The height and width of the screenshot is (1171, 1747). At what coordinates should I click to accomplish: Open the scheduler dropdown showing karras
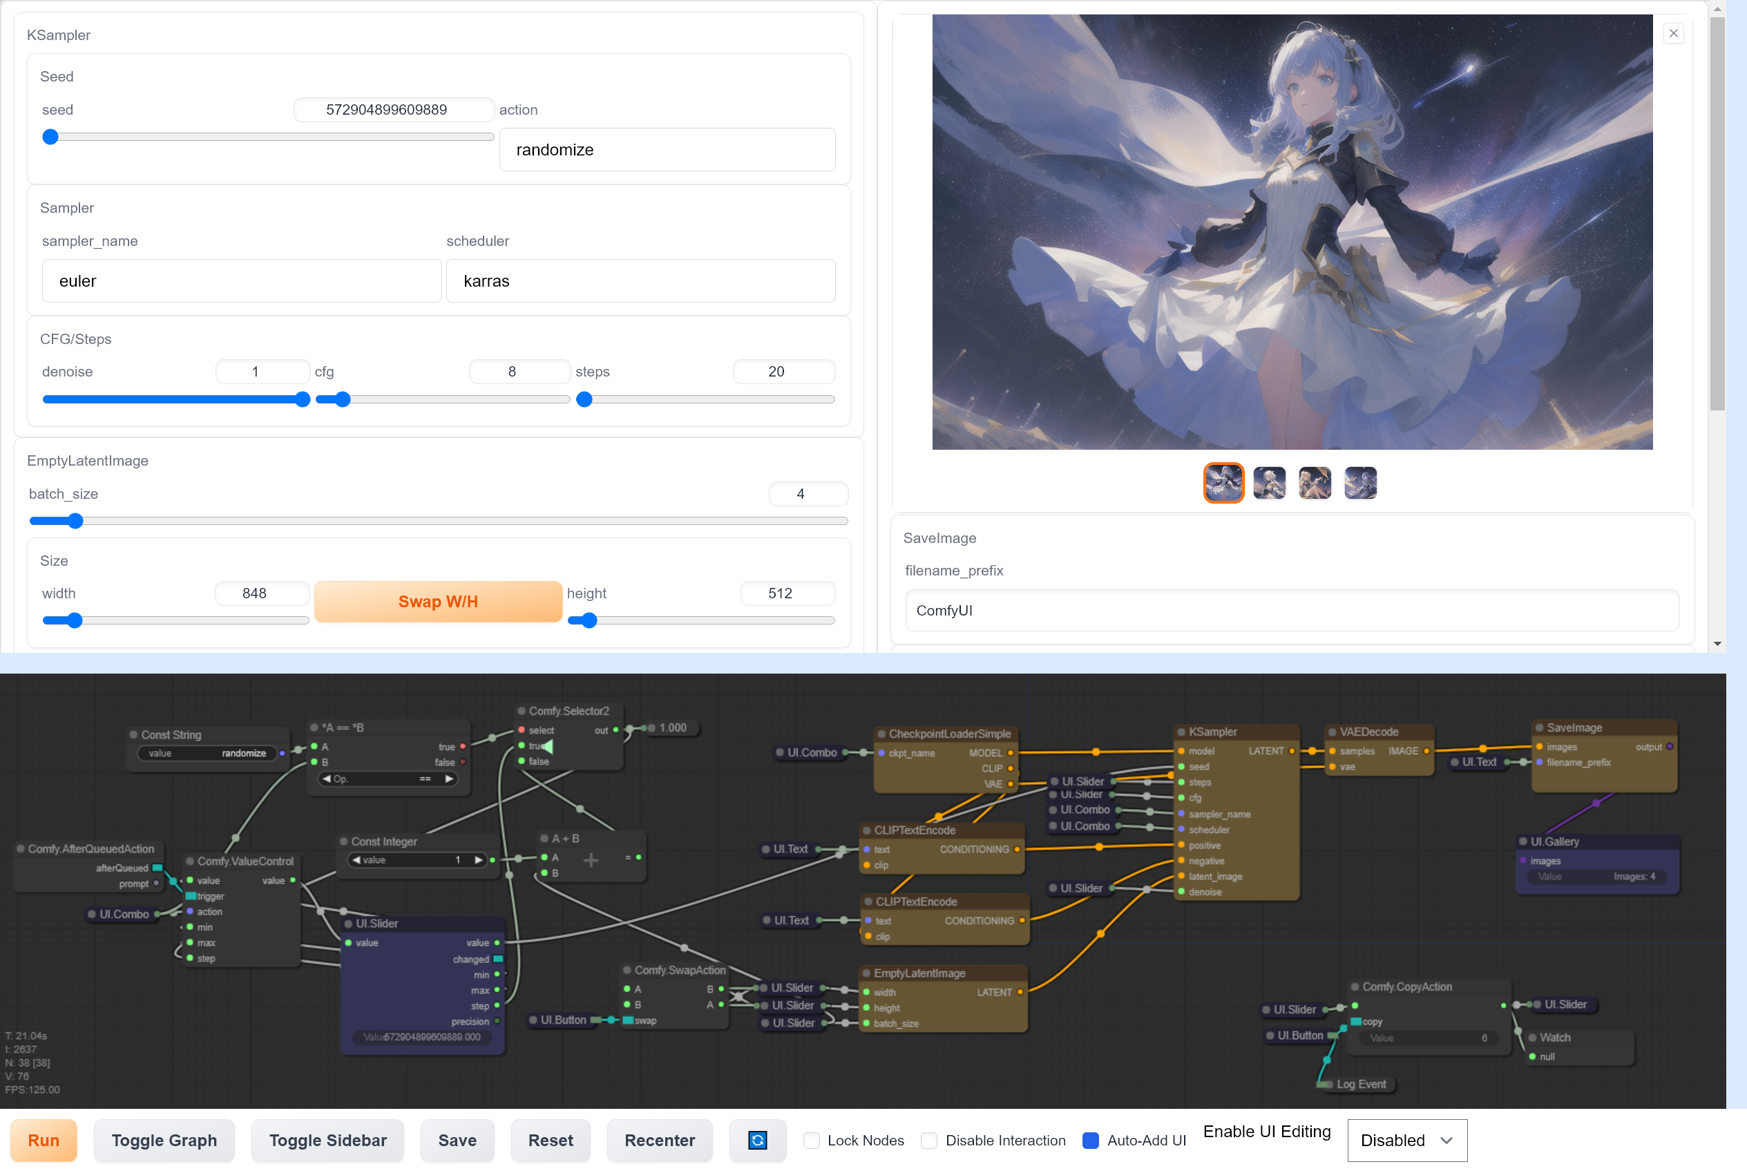(x=640, y=280)
